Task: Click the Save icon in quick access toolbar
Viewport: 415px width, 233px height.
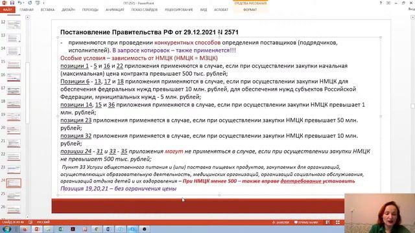Action: click(12, 3)
